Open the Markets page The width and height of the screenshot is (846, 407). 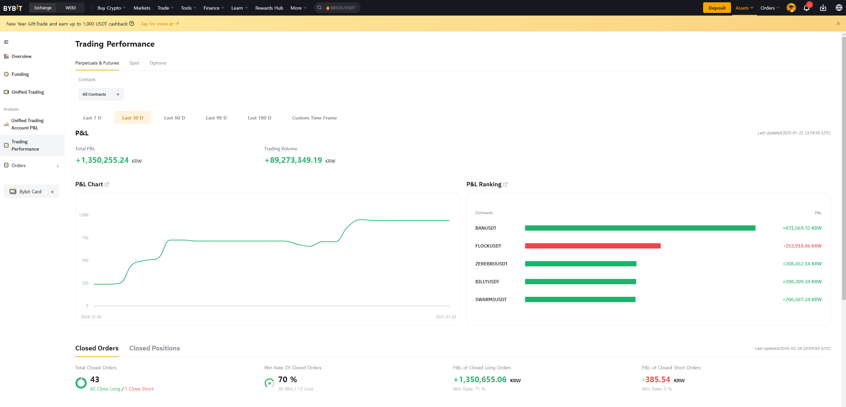[x=142, y=8]
